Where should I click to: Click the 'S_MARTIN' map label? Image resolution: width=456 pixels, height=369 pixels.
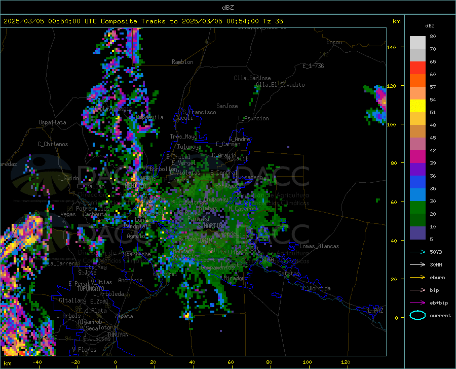[210, 226]
